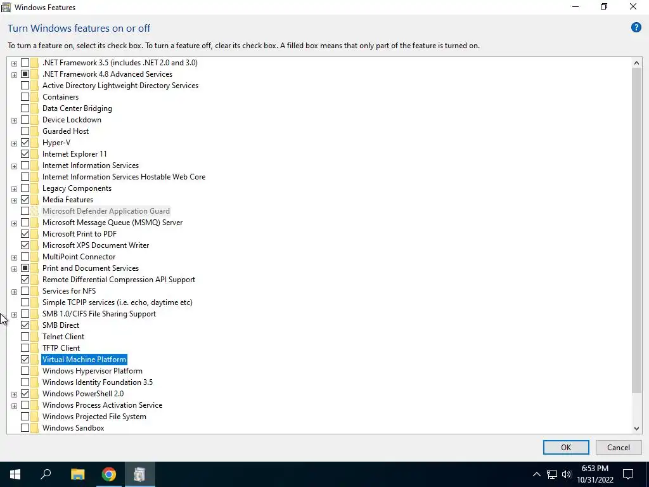This screenshot has width=649, height=487.
Task: Enable the Windows Sandbox checkbox
Action: (25, 428)
